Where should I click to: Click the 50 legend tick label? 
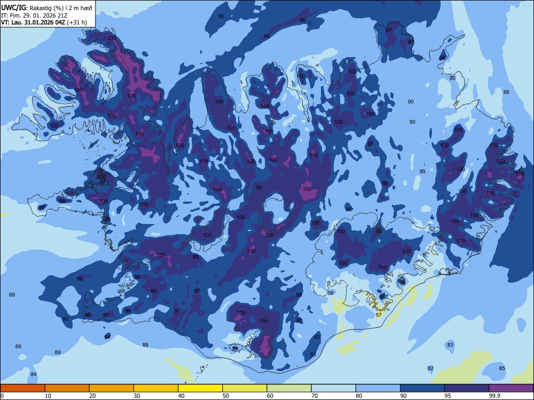pyautogui.click(x=226, y=396)
